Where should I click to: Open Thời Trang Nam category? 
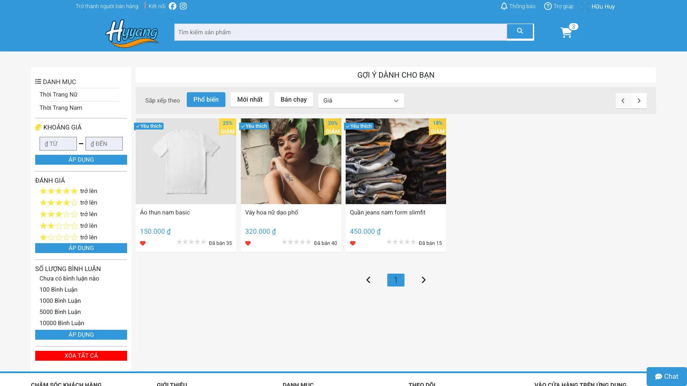point(61,108)
